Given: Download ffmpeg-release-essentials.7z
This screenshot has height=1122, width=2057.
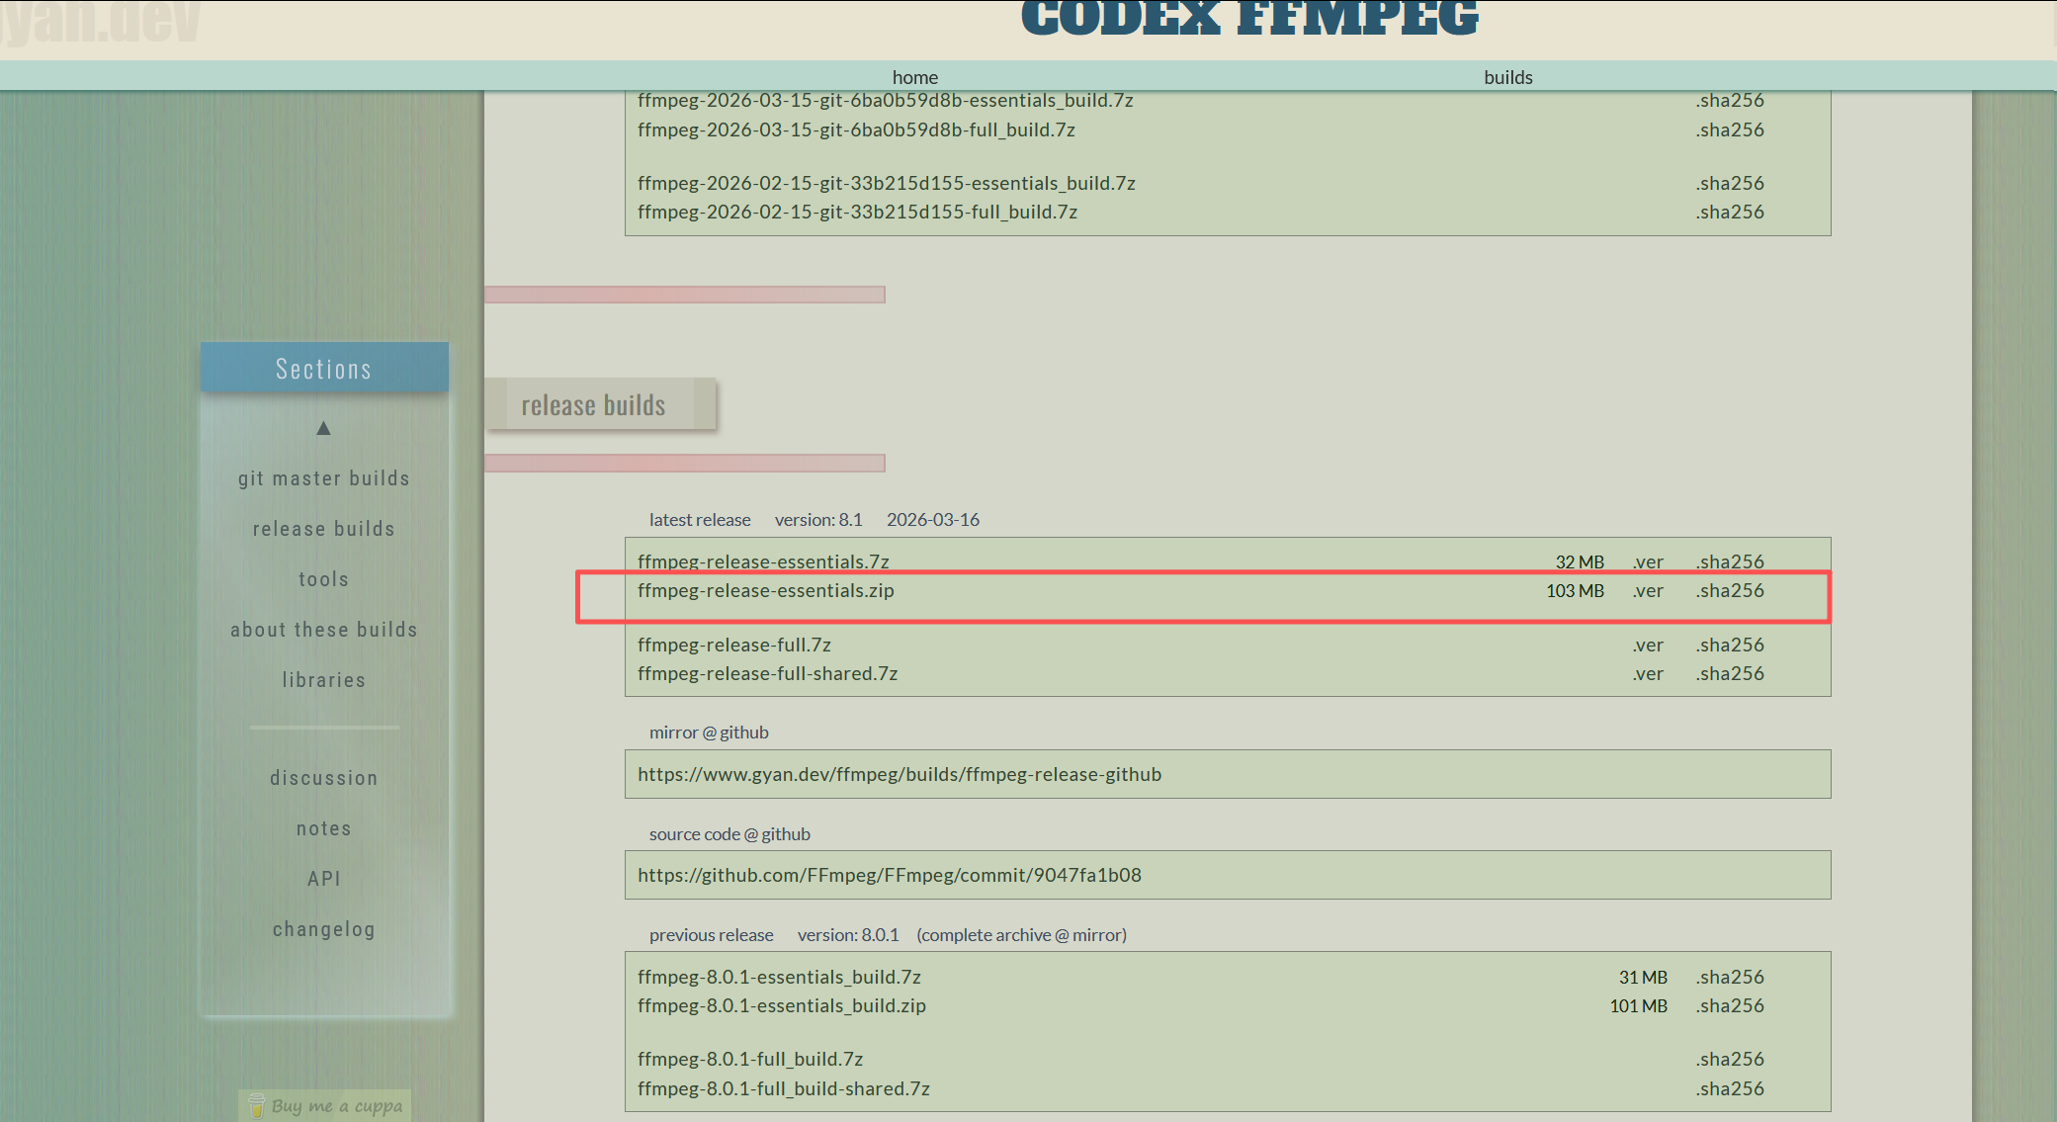Looking at the screenshot, I should tap(763, 561).
